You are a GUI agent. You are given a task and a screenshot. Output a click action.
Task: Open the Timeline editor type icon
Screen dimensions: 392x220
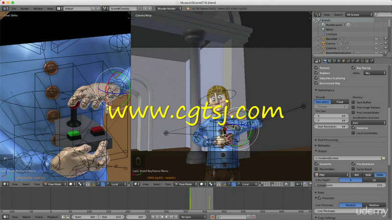[5, 217]
